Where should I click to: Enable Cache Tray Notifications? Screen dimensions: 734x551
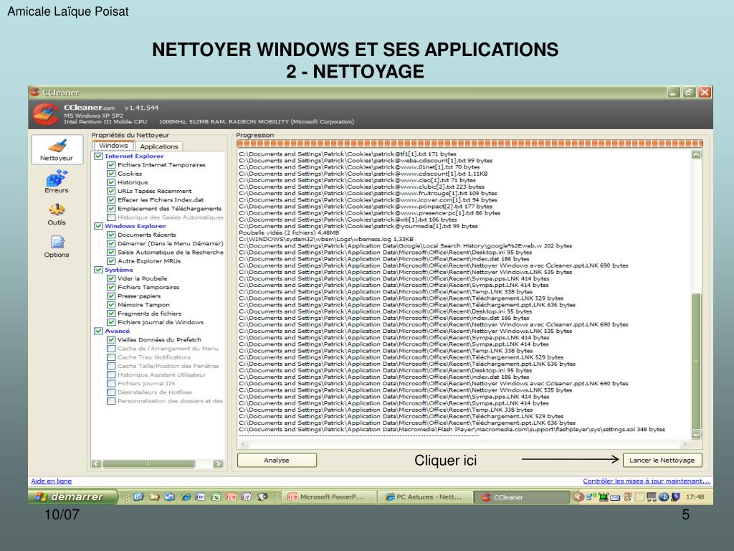coord(111,357)
